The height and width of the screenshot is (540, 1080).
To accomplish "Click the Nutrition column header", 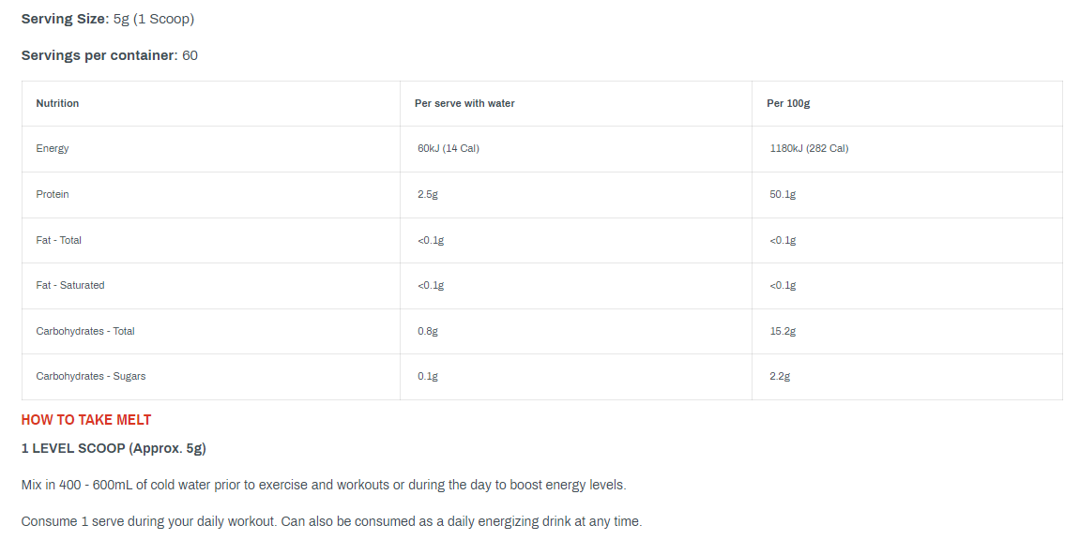I will click(x=57, y=103).
